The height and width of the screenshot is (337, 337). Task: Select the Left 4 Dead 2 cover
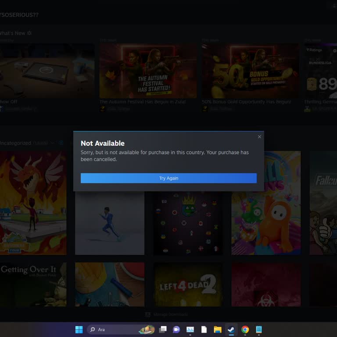(x=188, y=284)
